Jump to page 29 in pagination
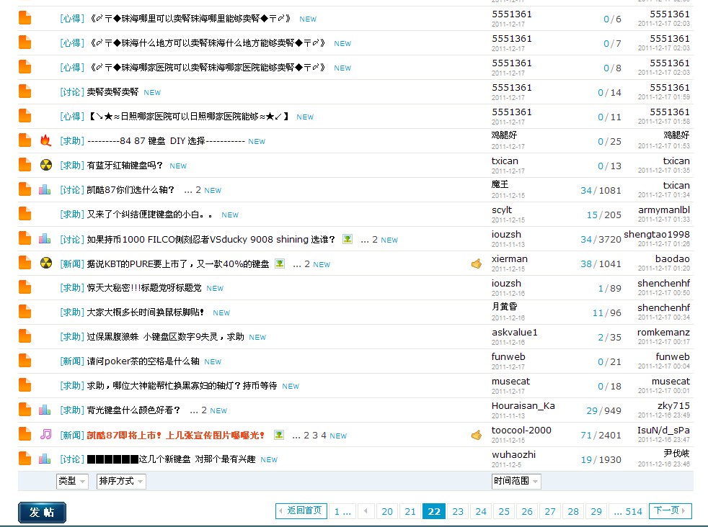This screenshot has height=527, width=708. tap(596, 511)
